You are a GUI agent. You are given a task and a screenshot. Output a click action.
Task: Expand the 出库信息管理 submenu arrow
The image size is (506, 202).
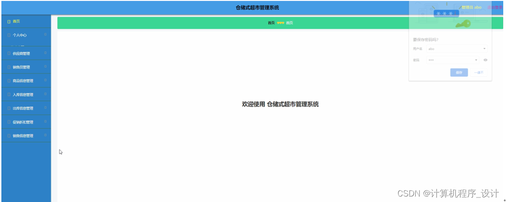pyautogui.click(x=45, y=108)
